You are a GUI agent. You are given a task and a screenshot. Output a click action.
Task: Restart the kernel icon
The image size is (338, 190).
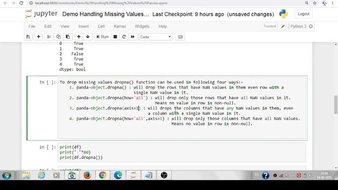point(124,37)
